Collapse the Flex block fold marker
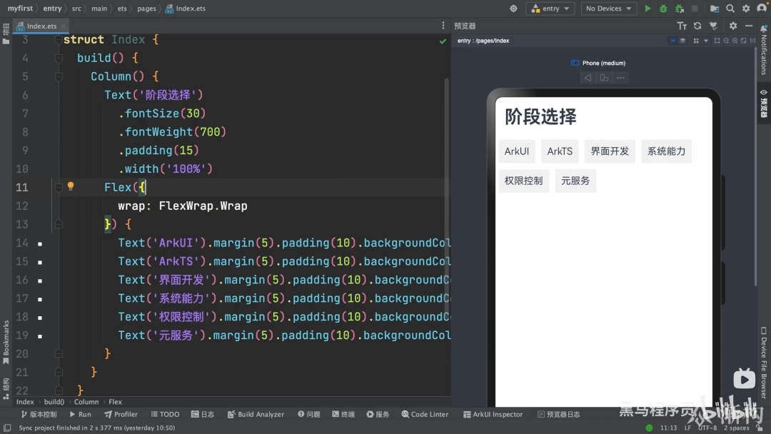The image size is (771, 434). (x=59, y=187)
